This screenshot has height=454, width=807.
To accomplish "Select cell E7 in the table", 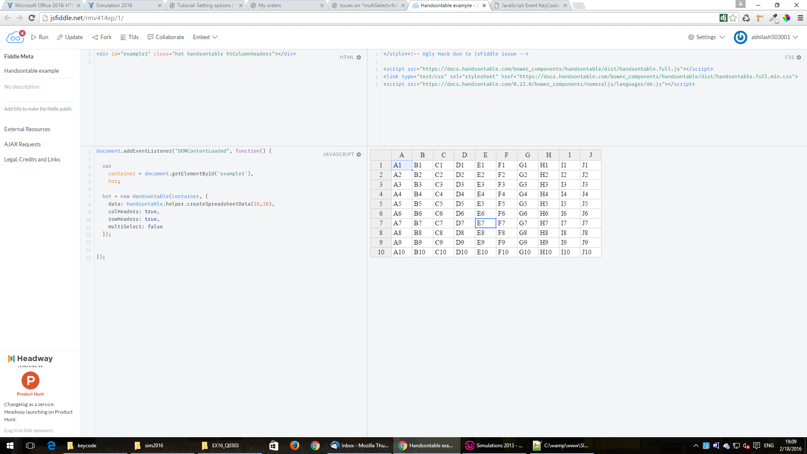I will (485, 223).
